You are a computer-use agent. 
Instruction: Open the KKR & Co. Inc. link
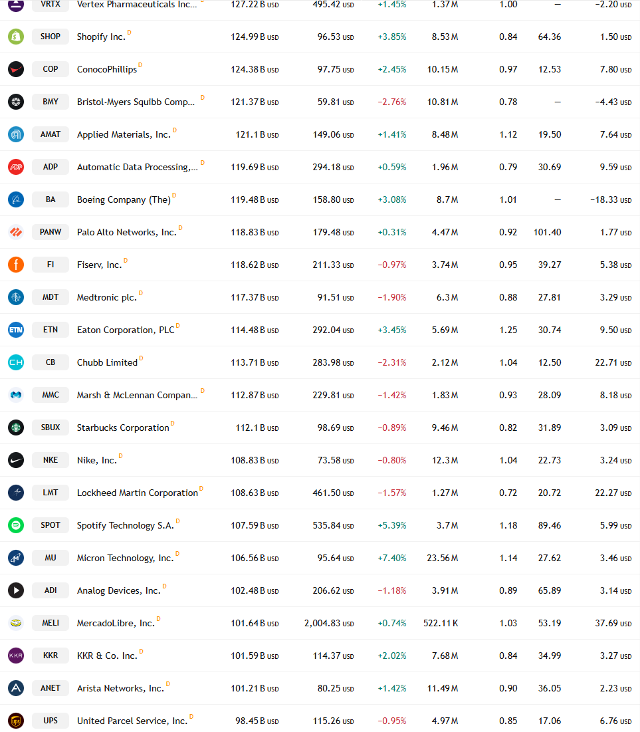click(x=108, y=656)
